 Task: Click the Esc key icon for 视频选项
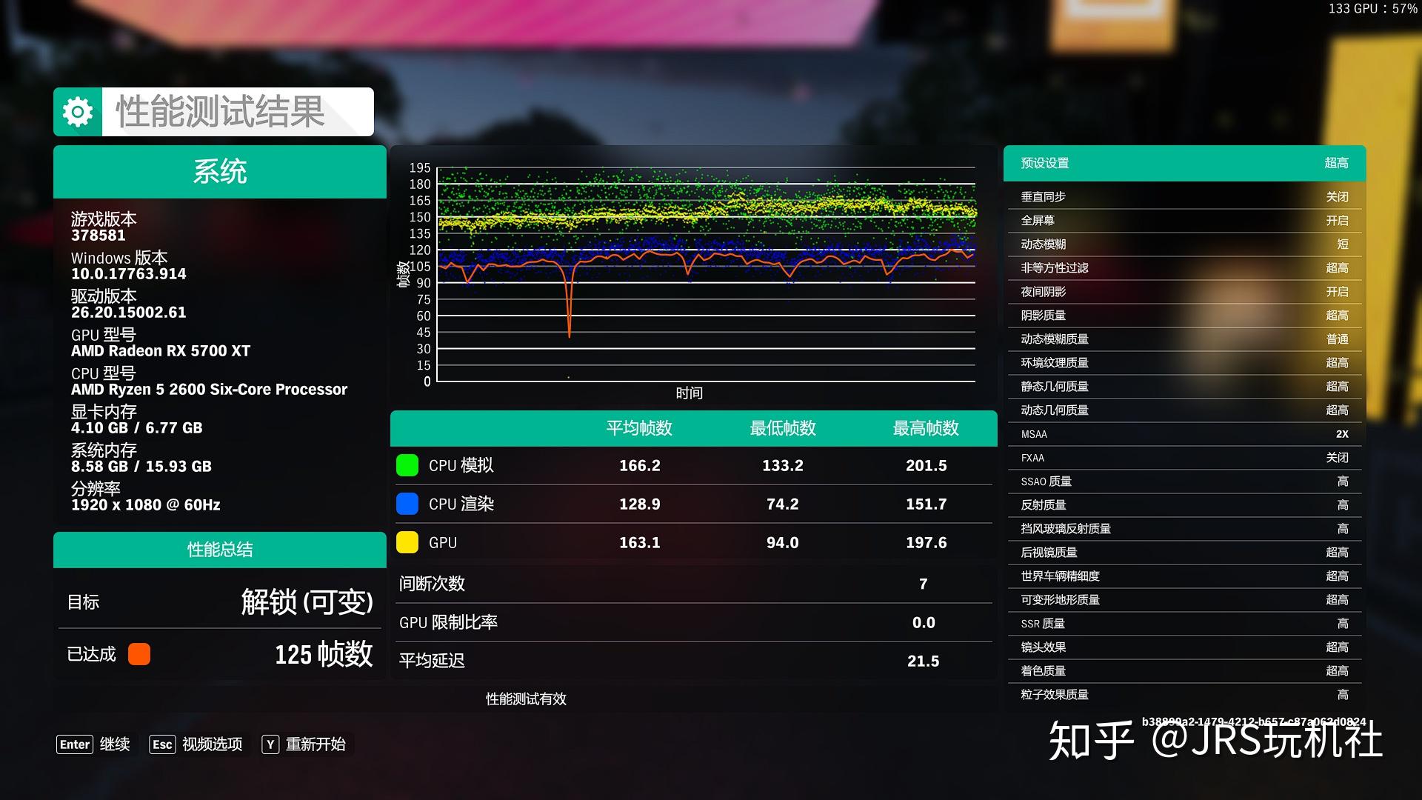(162, 744)
